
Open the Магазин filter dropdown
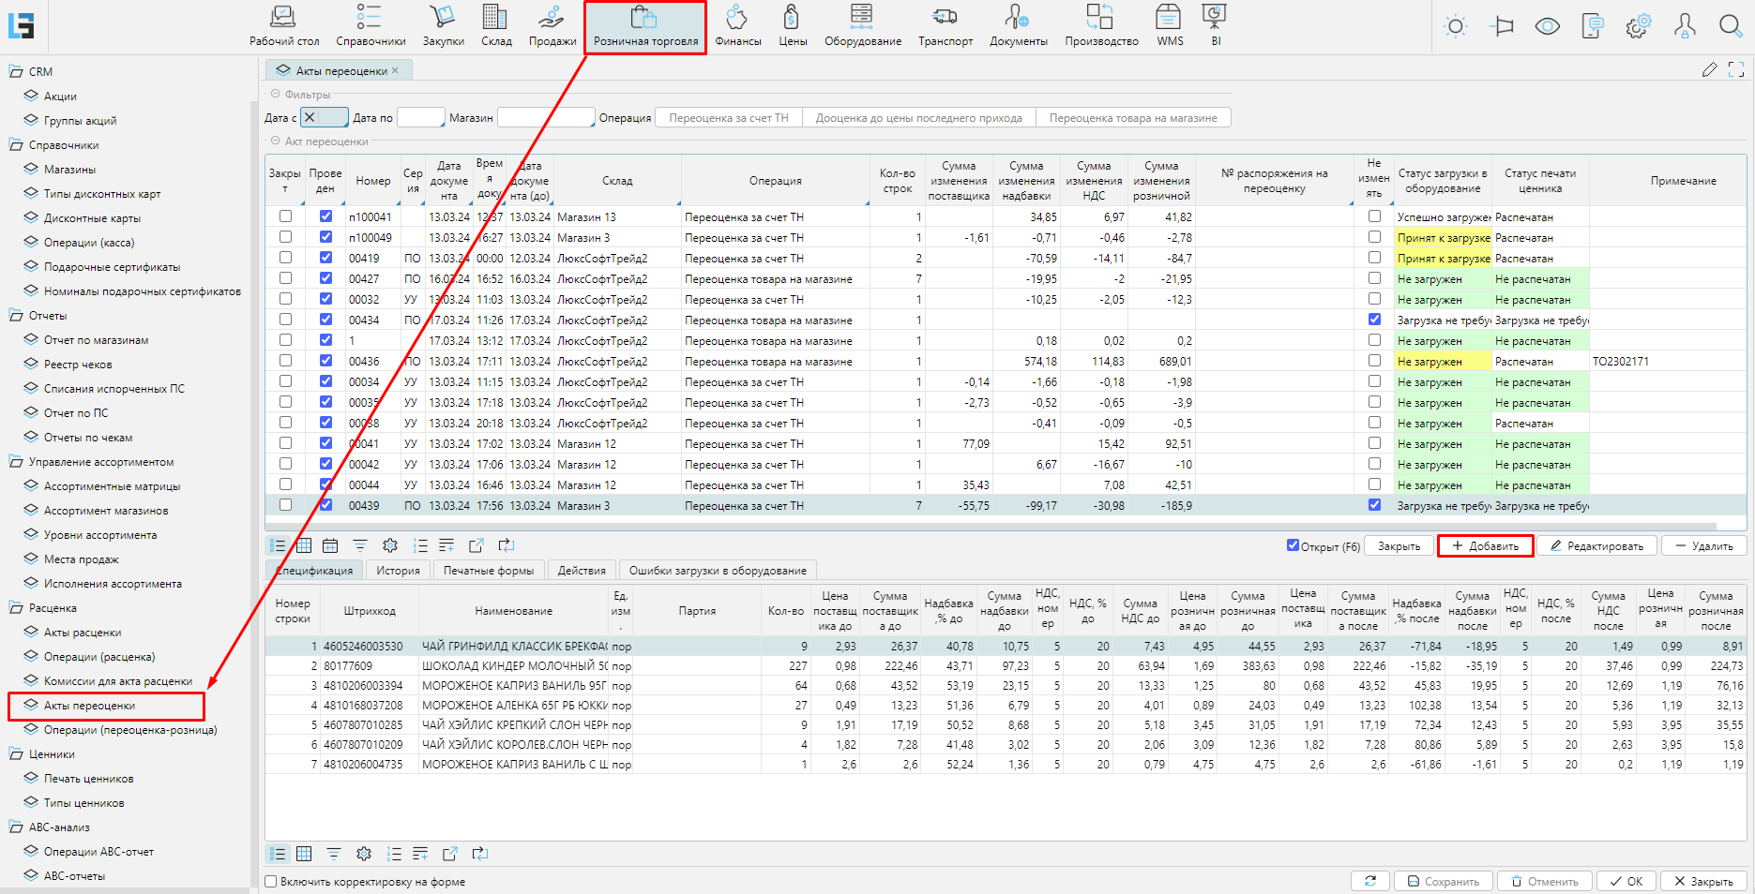[x=546, y=118]
